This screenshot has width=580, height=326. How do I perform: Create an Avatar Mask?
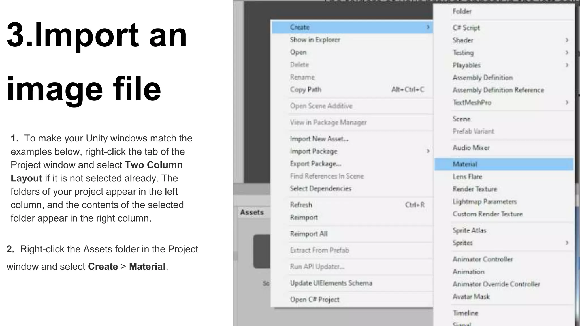point(504,297)
